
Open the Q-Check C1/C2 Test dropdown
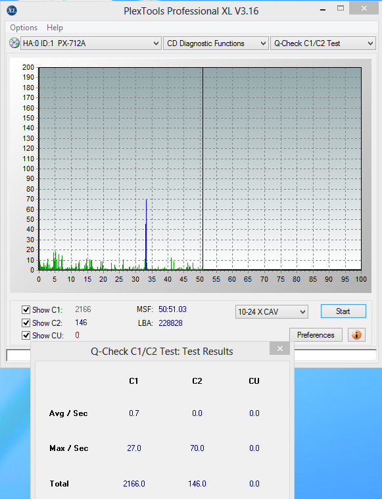(323, 43)
